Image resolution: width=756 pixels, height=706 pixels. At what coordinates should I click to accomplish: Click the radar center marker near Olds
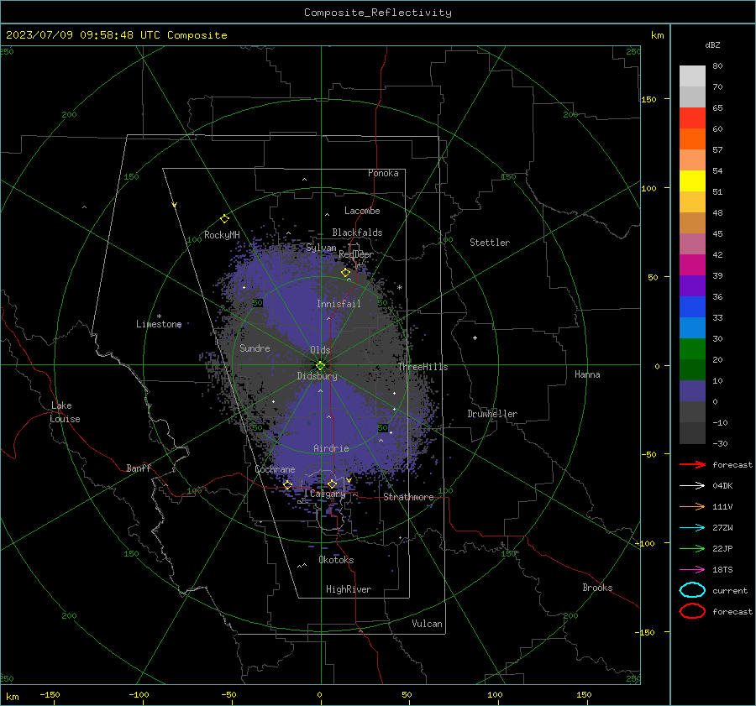coord(321,365)
